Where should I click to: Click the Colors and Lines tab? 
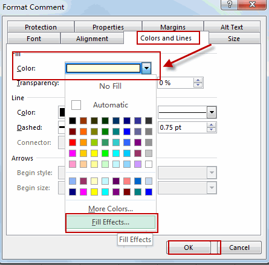pos(166,38)
